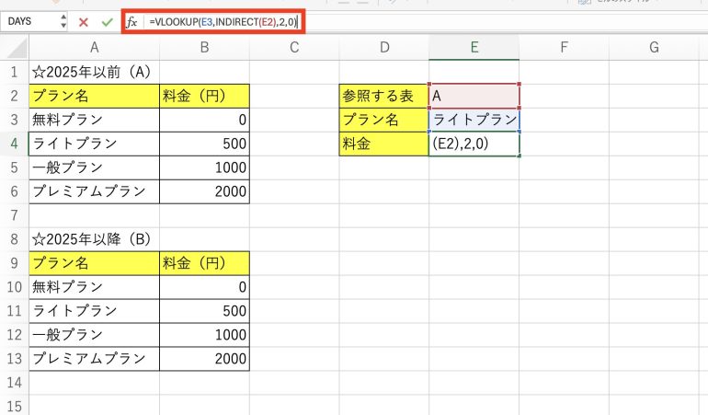Open the Name Box stepper arrows

pyautogui.click(x=63, y=21)
